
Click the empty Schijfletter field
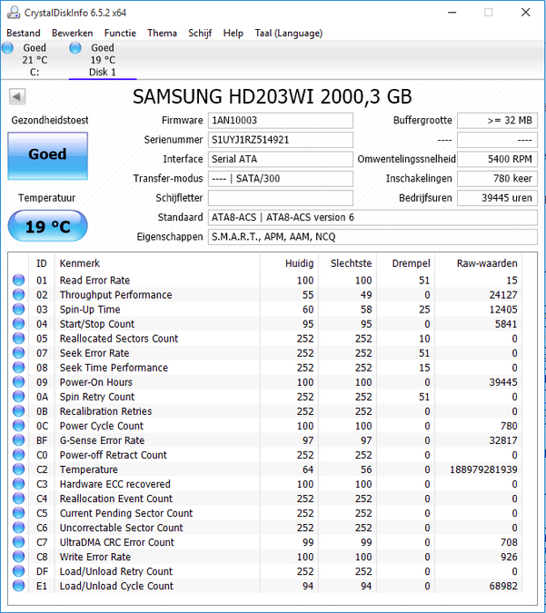tap(281, 198)
